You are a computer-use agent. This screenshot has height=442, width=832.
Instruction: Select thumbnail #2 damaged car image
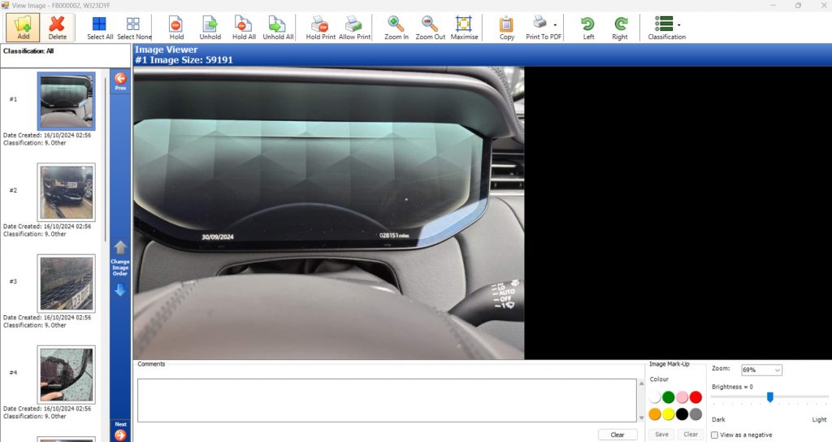coord(67,192)
